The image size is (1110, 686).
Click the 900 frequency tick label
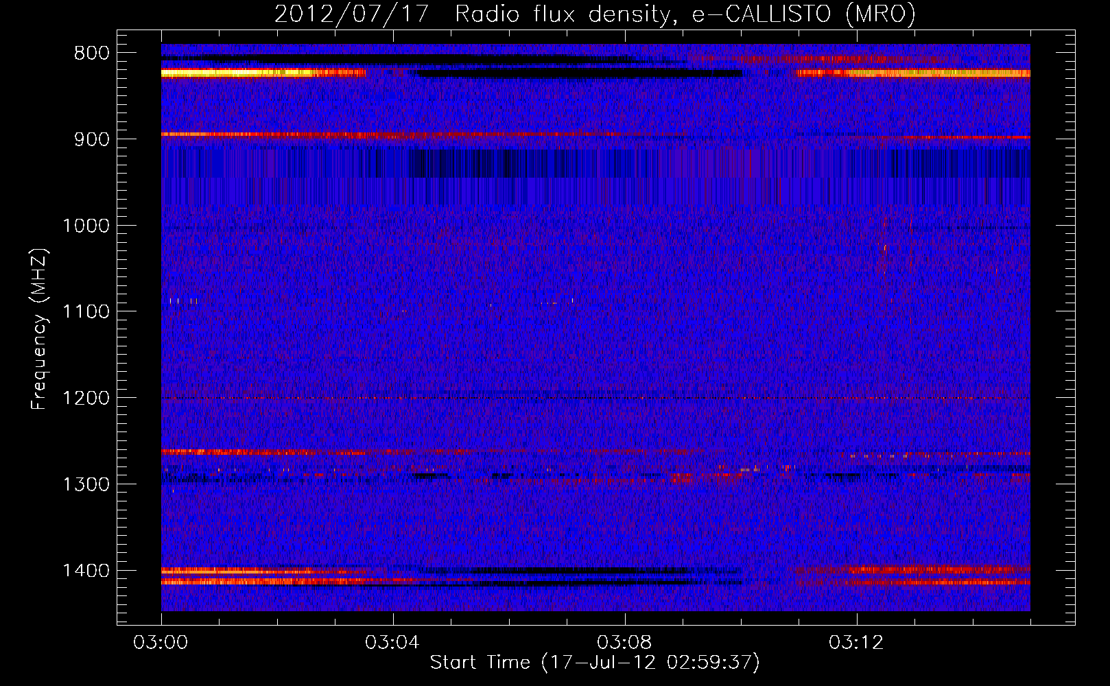(92, 140)
